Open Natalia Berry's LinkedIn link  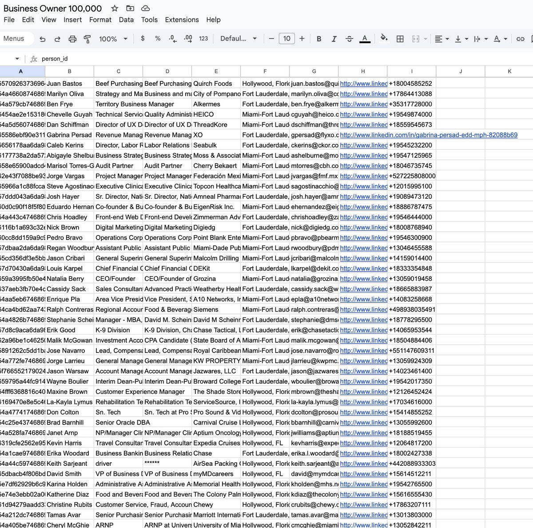(x=363, y=279)
